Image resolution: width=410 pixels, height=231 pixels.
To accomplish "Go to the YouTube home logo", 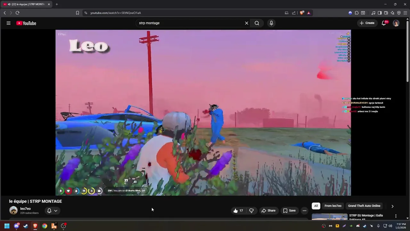I will [x=26, y=23].
